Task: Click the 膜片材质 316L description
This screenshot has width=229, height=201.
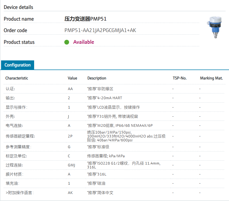Action: tap(97, 174)
